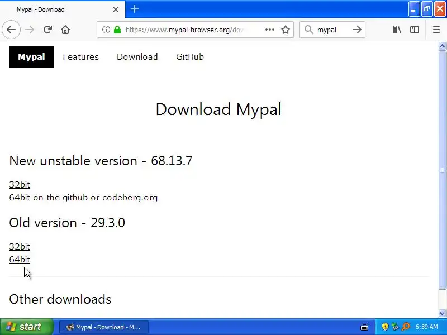447x335 pixels.
Task: Minimize the browser window
Action: coord(413,9)
